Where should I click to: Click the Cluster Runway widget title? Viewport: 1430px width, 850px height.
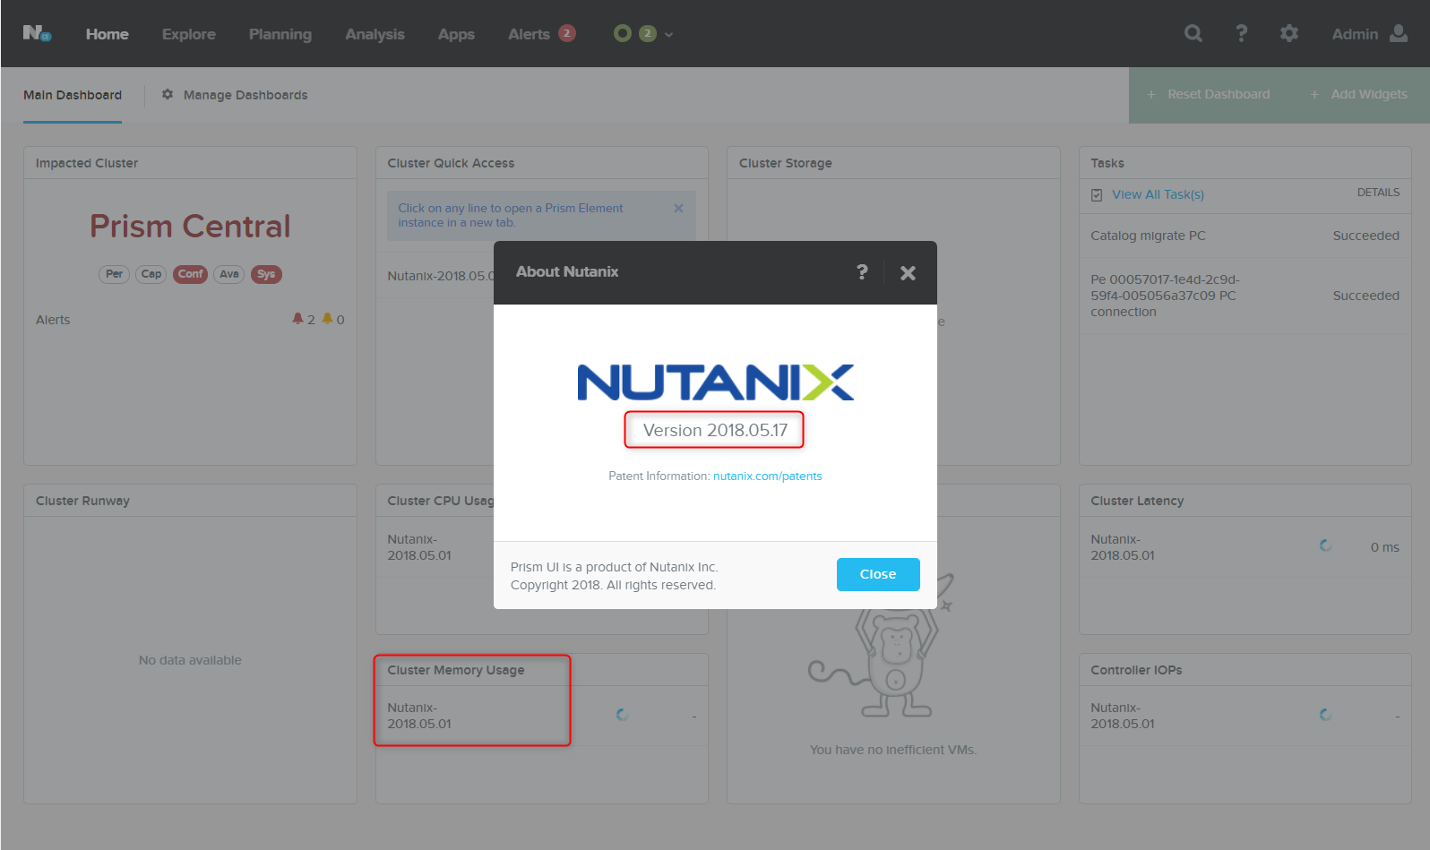(x=82, y=501)
